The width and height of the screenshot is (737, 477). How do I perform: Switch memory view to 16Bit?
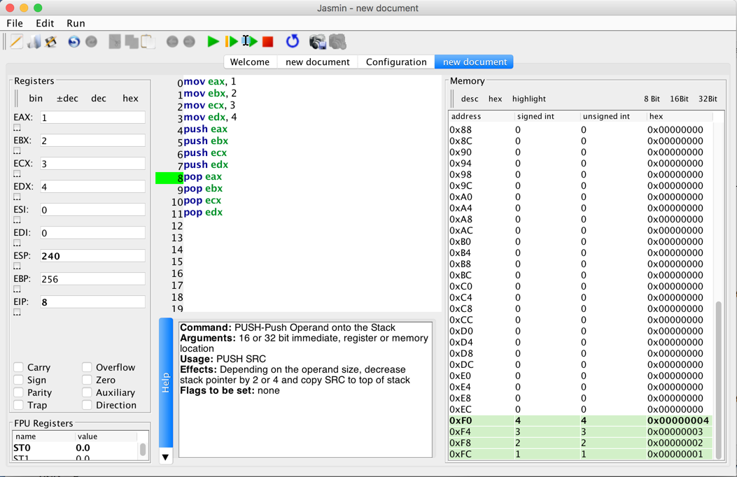point(679,99)
